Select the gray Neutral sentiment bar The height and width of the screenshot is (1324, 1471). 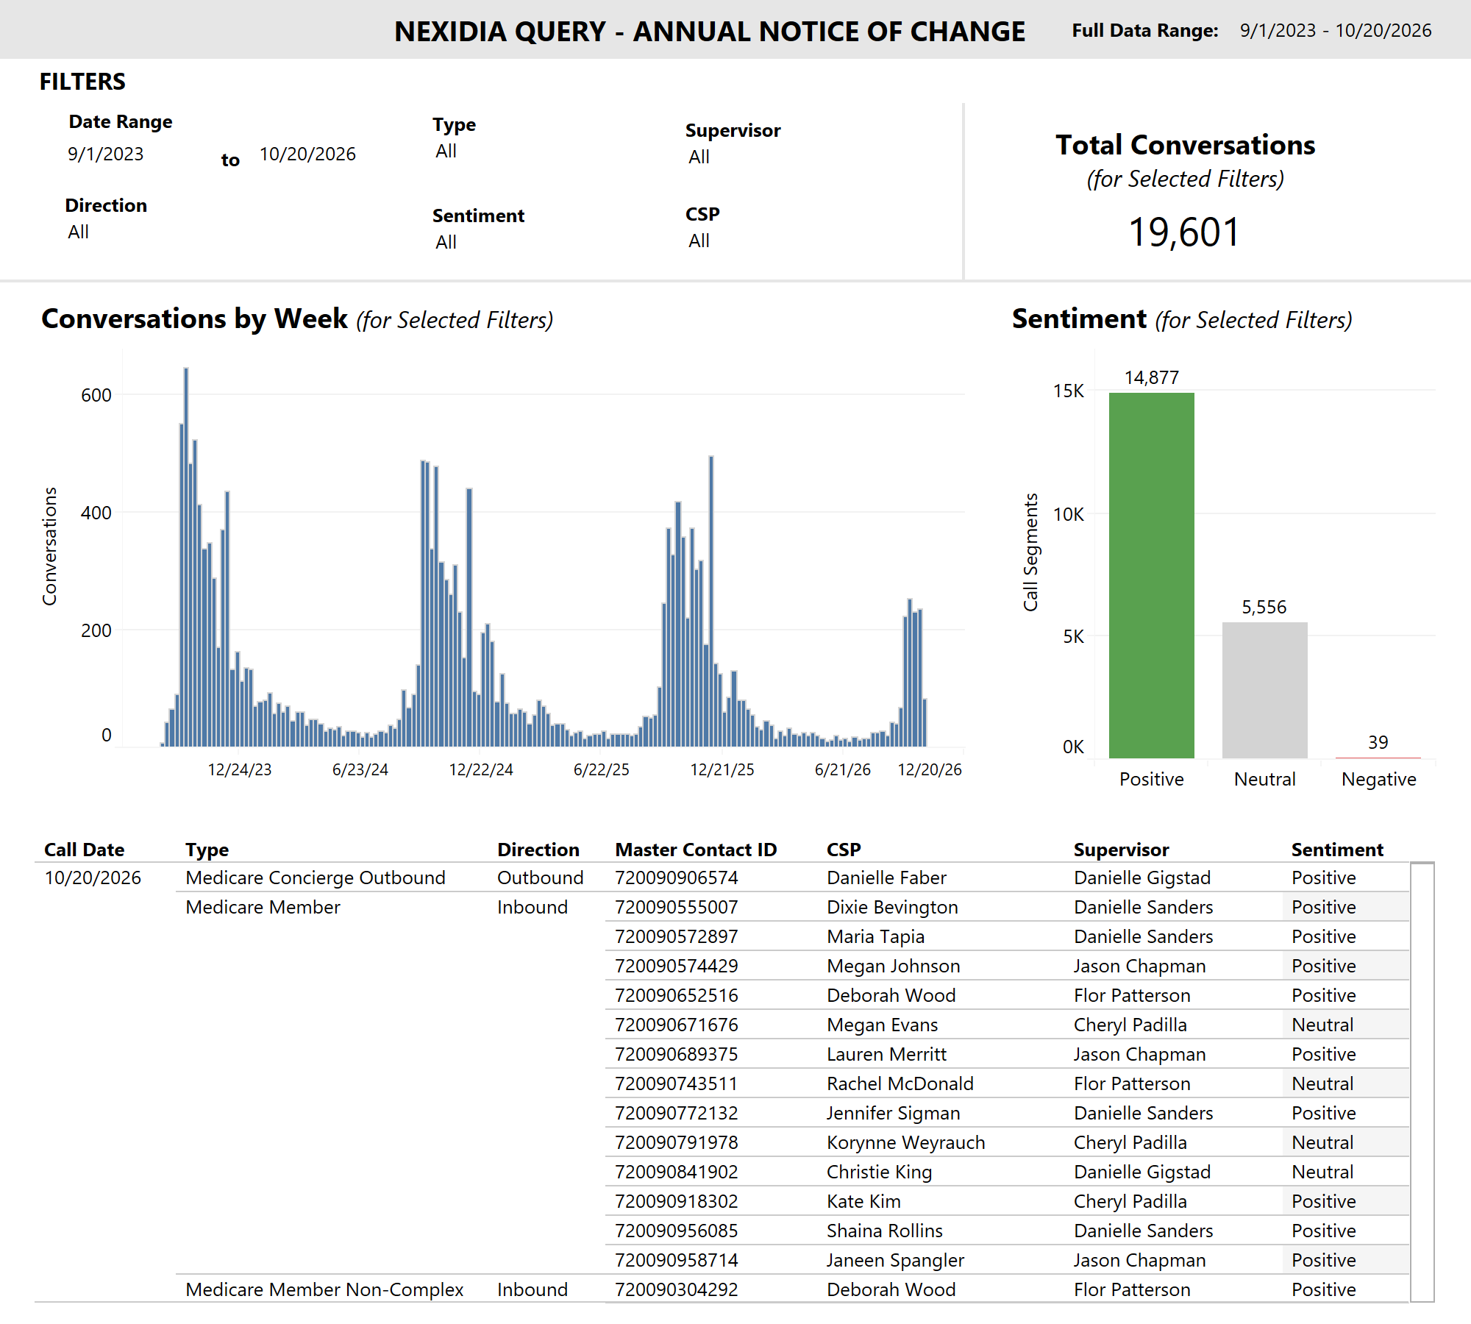point(1265,690)
